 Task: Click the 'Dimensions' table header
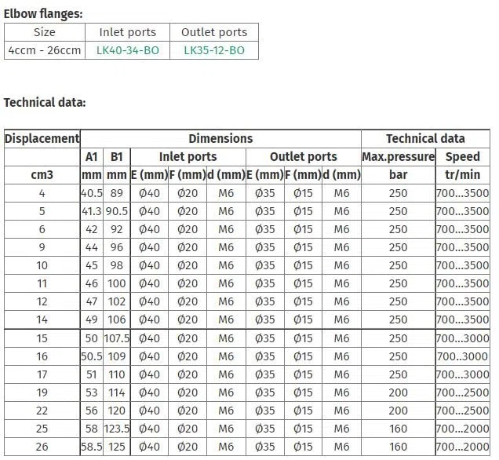pos(220,138)
